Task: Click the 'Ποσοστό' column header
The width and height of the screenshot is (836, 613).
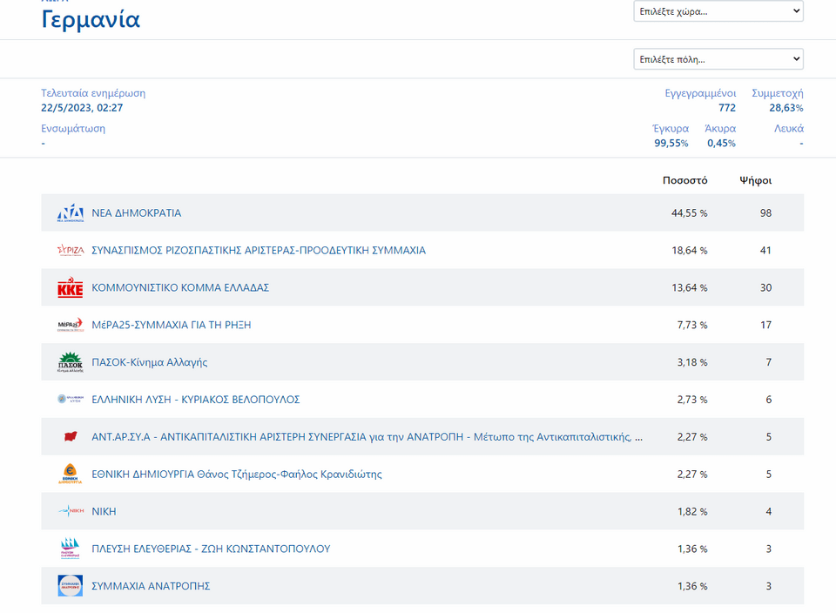Action: [684, 180]
